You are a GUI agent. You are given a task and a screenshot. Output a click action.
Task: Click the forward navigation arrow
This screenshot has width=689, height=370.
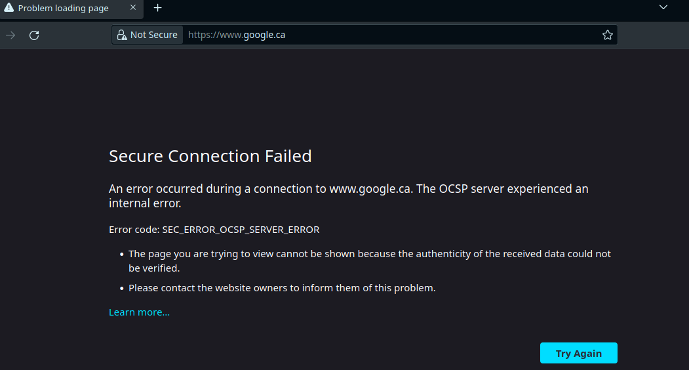(x=10, y=35)
